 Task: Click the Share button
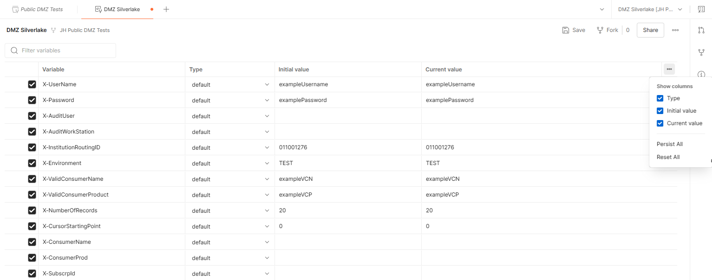[x=650, y=30]
